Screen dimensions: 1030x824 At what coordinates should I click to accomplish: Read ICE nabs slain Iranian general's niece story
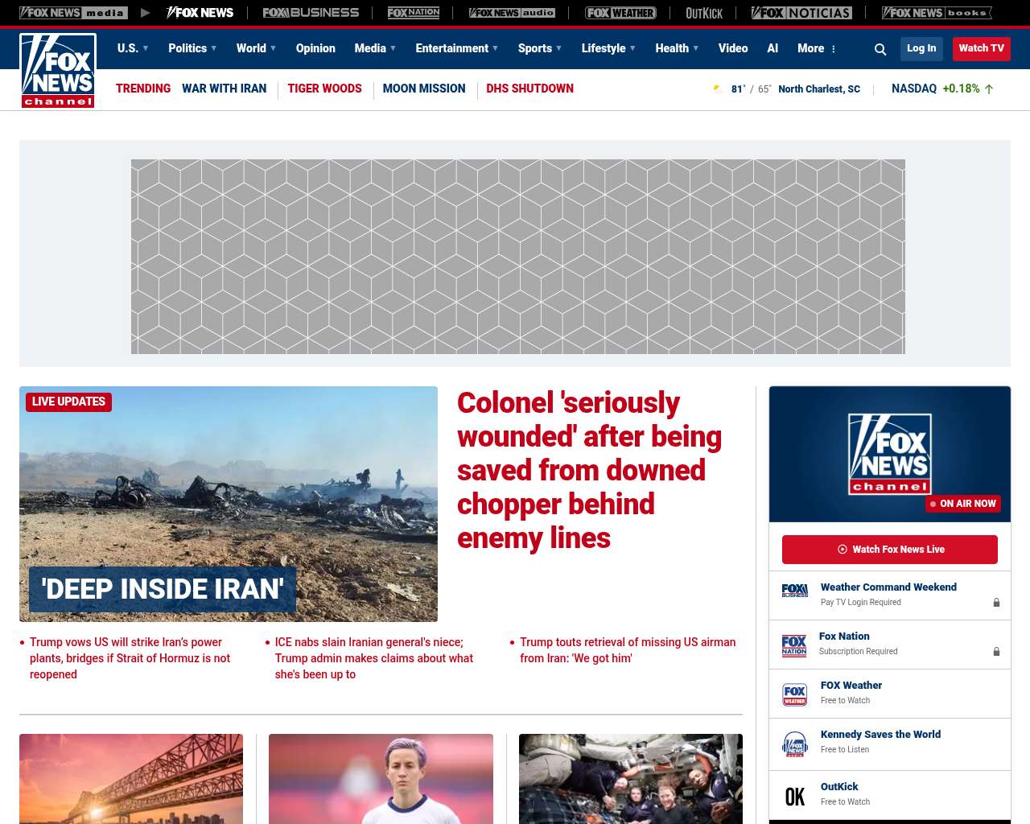(x=374, y=658)
